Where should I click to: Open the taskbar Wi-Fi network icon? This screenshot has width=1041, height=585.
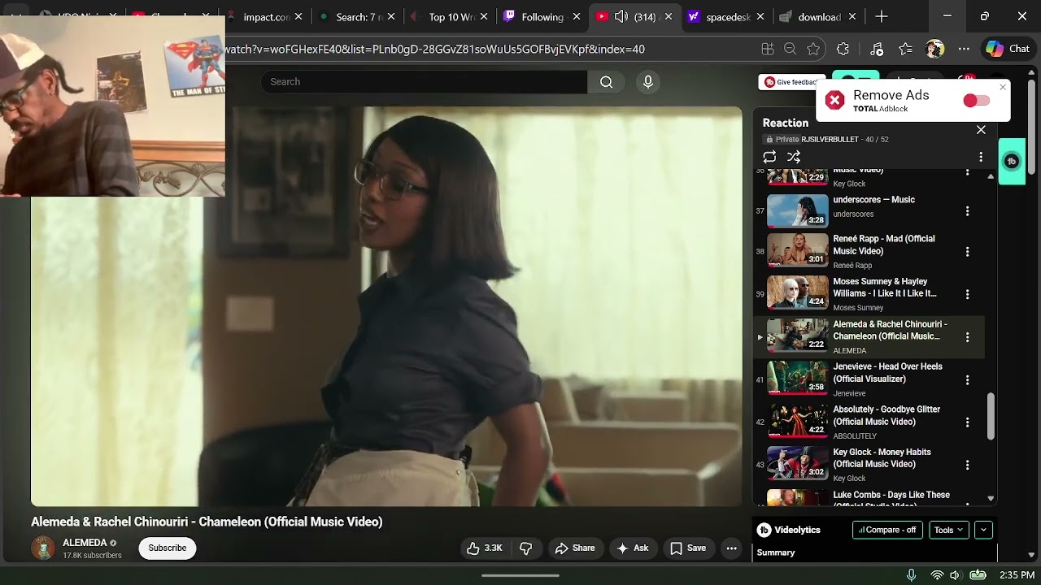pyautogui.click(x=937, y=574)
